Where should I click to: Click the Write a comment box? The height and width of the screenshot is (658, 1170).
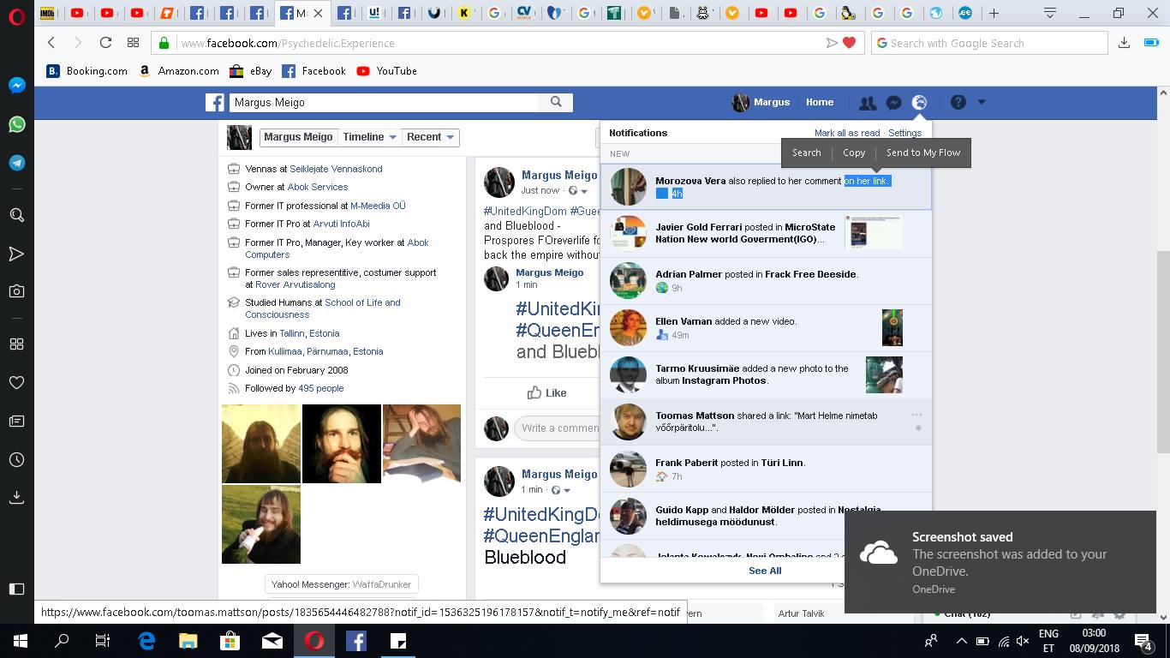click(x=557, y=428)
